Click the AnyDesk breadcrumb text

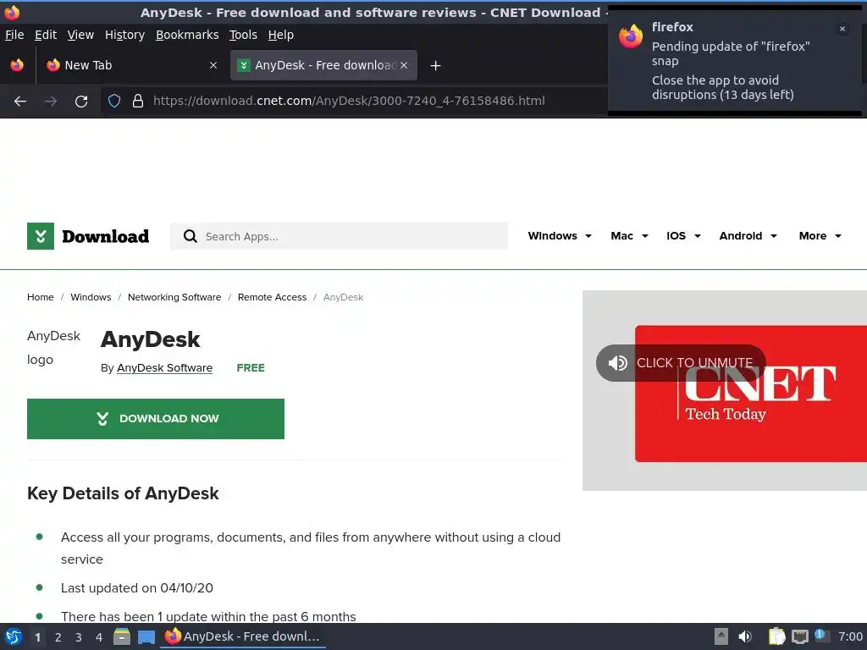pyautogui.click(x=344, y=297)
